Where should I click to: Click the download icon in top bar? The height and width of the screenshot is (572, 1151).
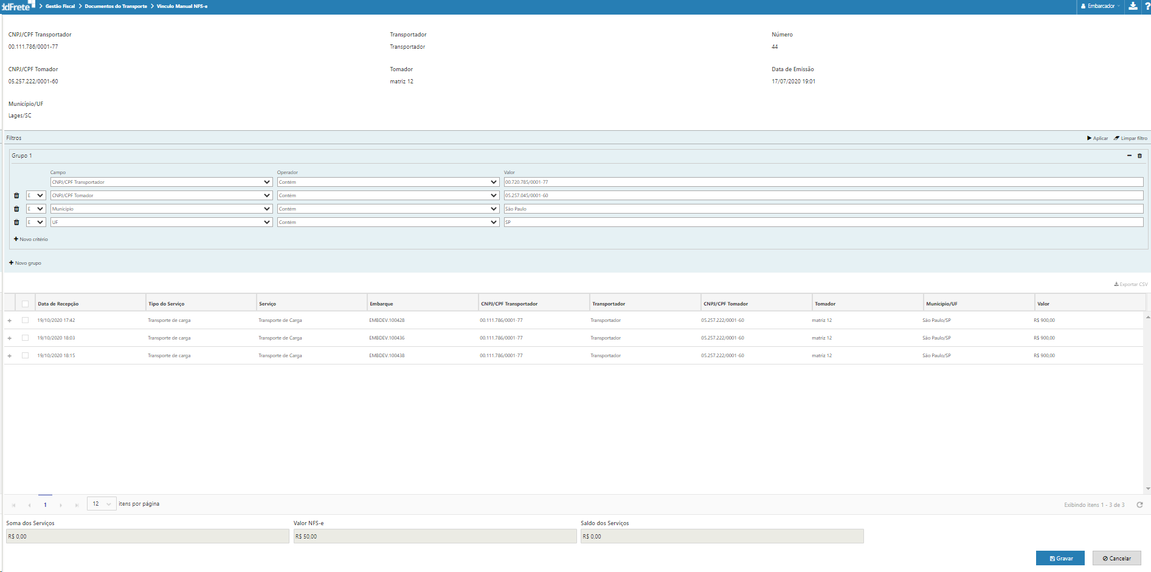[1133, 6]
